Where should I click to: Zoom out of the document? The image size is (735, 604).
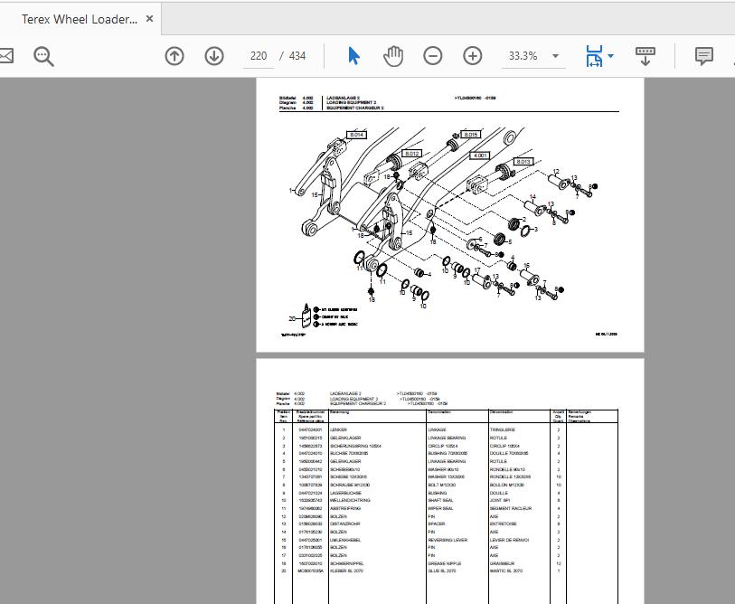click(433, 55)
